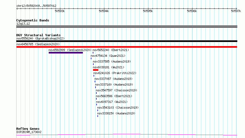Click the 50593k ruler mark
This screenshot has height=138, width=245.
[x=60, y=11]
